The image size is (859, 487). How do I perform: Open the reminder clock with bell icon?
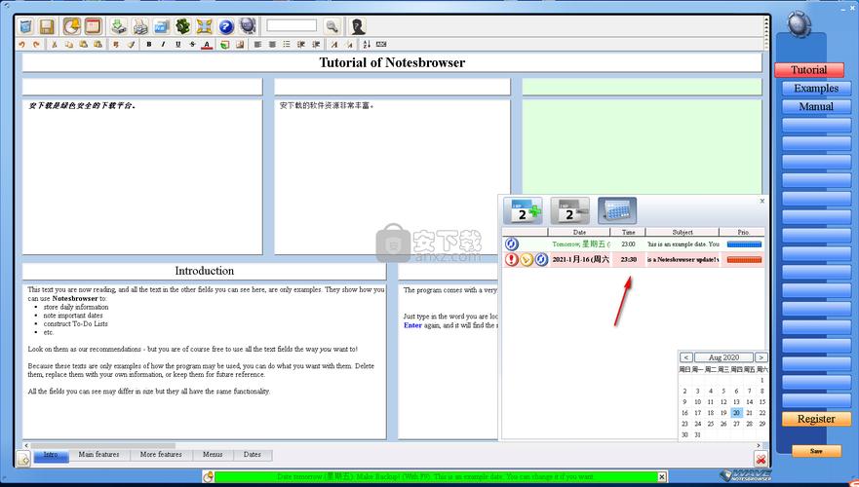[x=72, y=26]
